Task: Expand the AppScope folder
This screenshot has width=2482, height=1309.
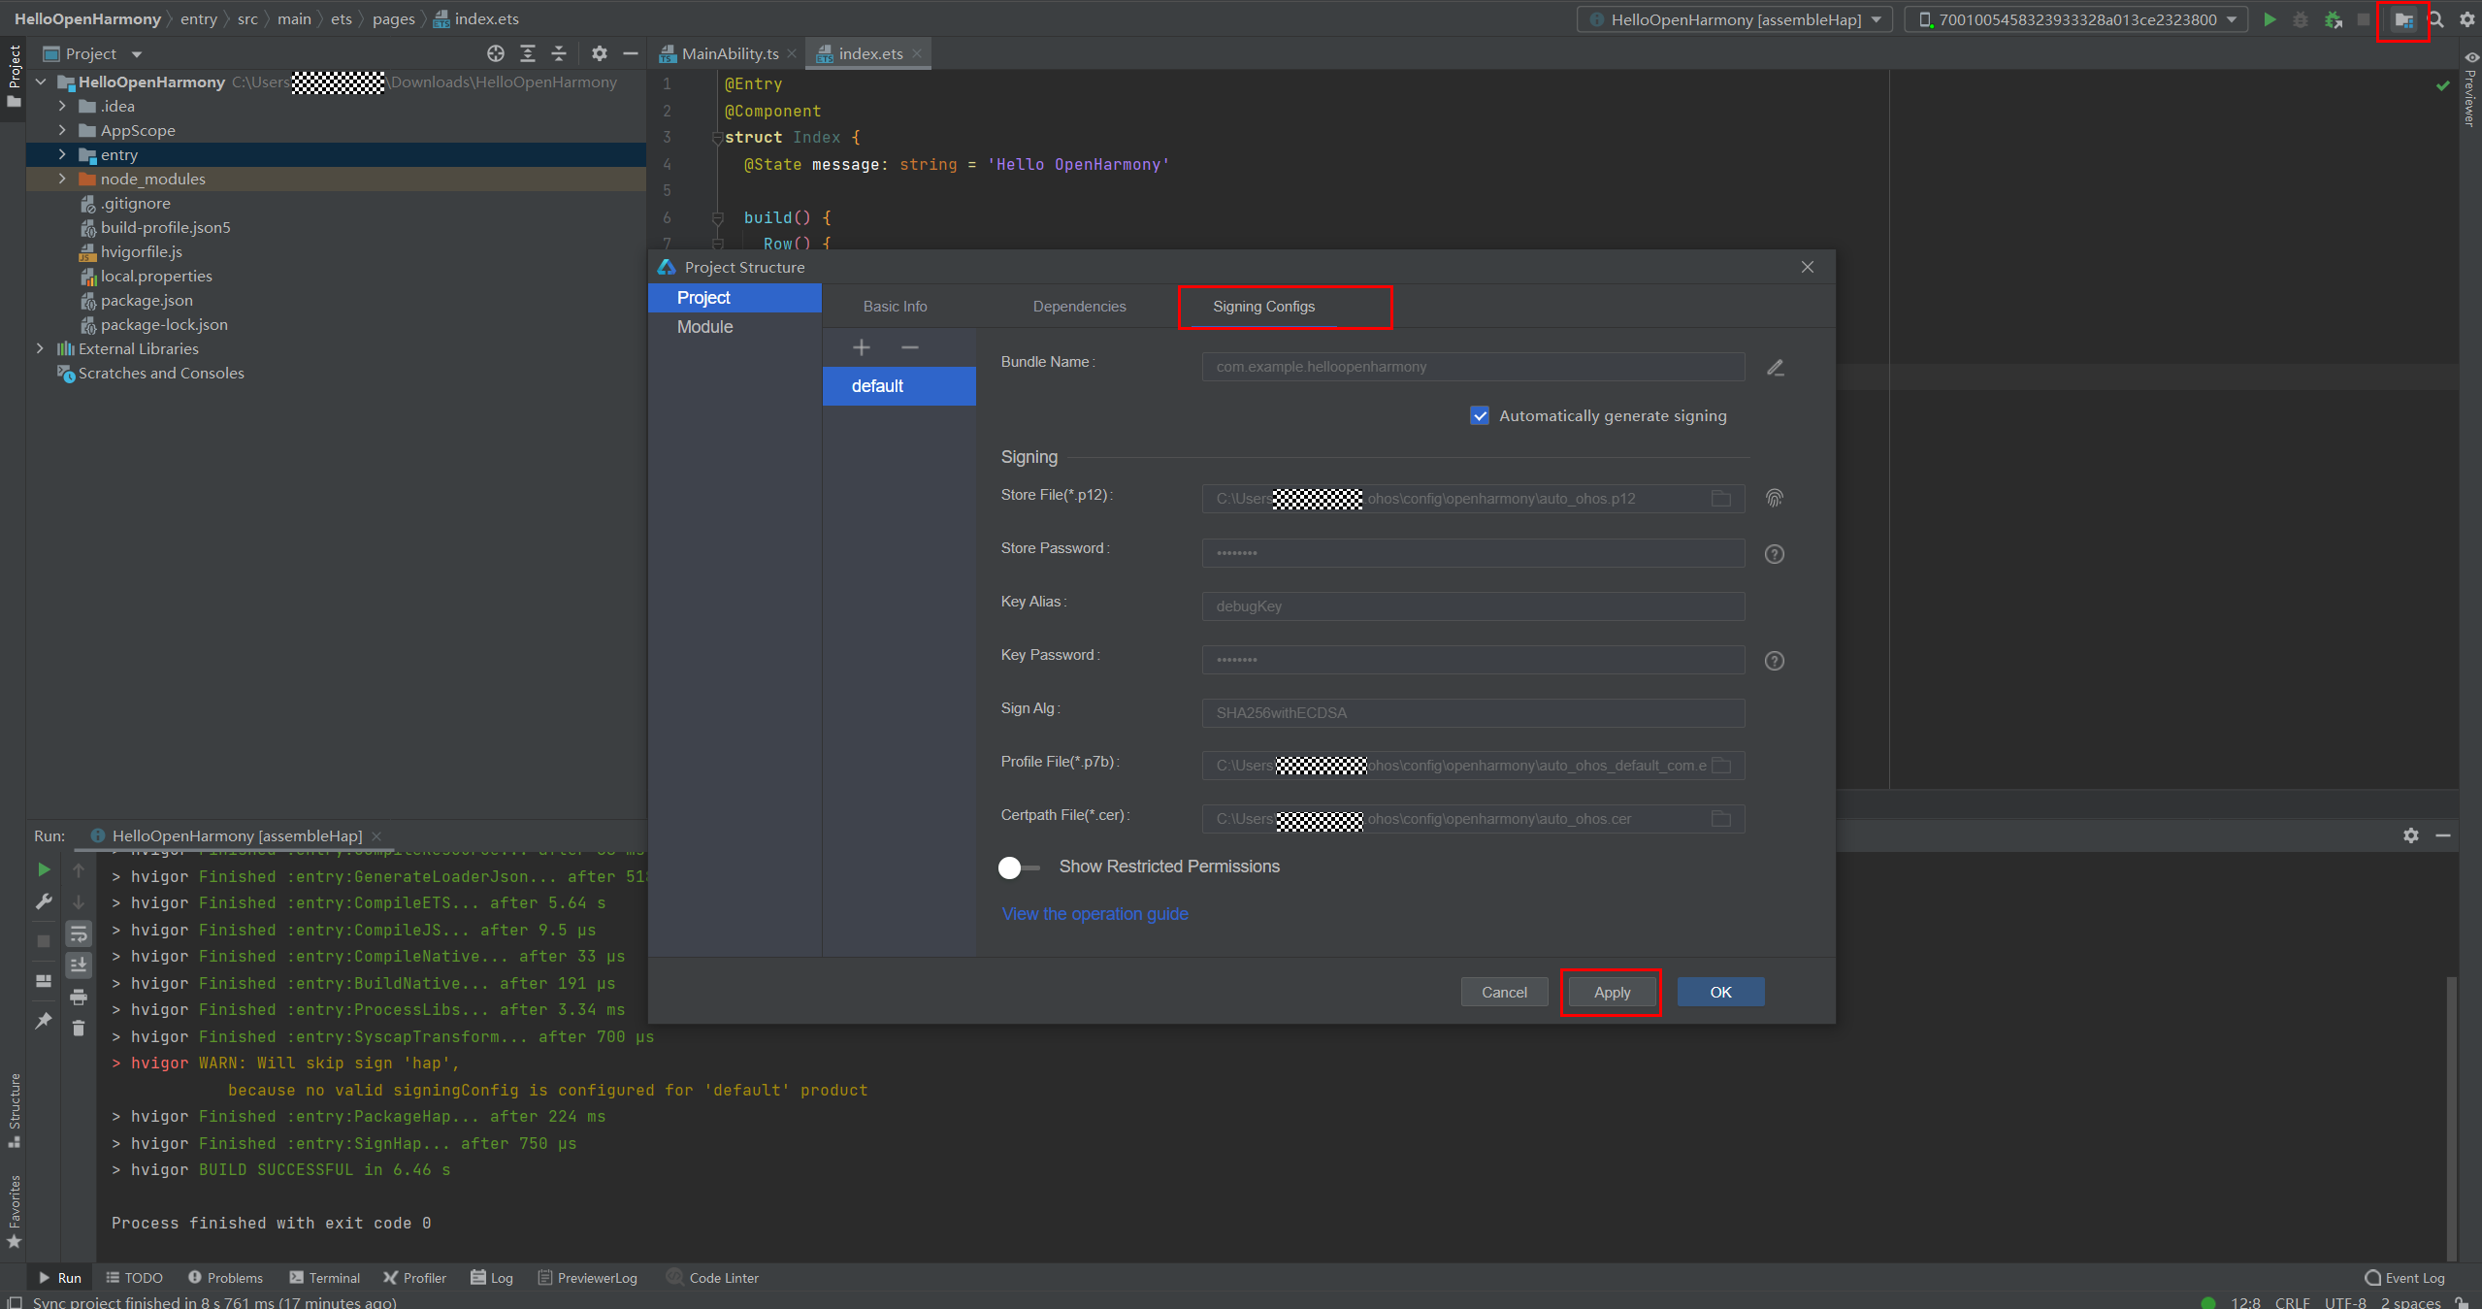Action: pos(62,131)
